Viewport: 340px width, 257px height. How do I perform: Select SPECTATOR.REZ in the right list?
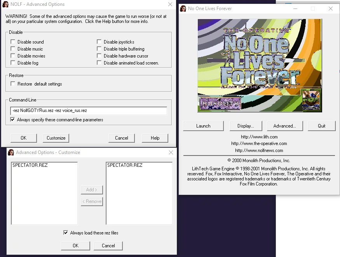coord(125,165)
